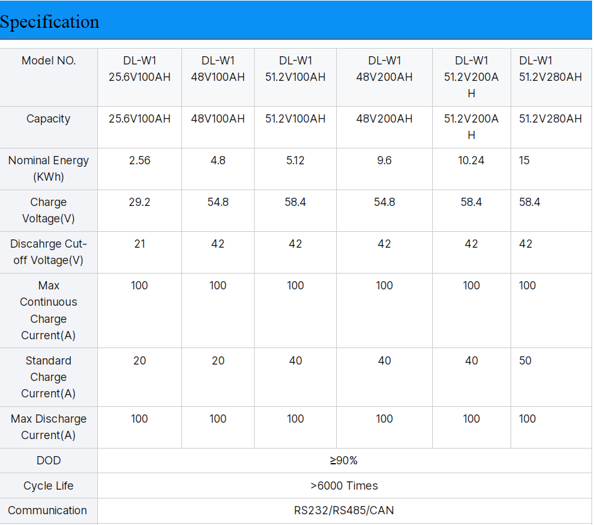Select standard charge current 20 under 25.6V100AH
The image size is (594, 525).
pos(140,361)
